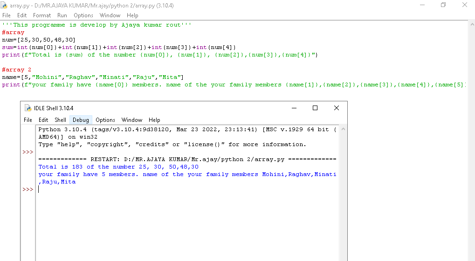Open the Help menu in array.py editor
Viewport: 475px width, 261px height.
pyautogui.click(x=132, y=15)
